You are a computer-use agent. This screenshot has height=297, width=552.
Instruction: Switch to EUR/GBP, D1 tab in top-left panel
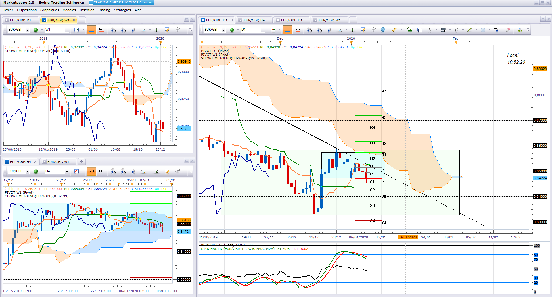pyautogui.click(x=20, y=20)
